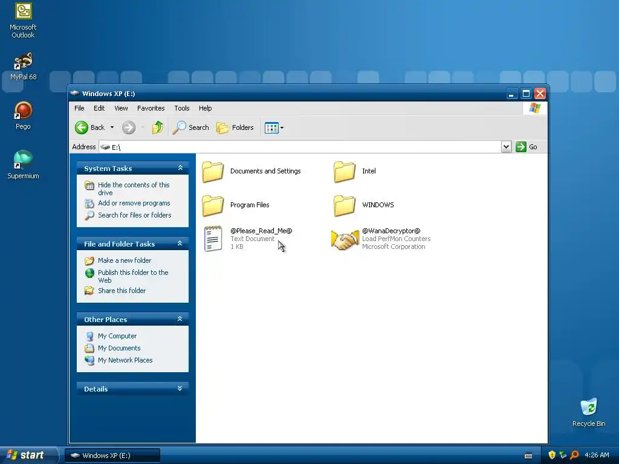The height and width of the screenshot is (464, 619).
Task: Click the Go button
Action: tap(527, 147)
